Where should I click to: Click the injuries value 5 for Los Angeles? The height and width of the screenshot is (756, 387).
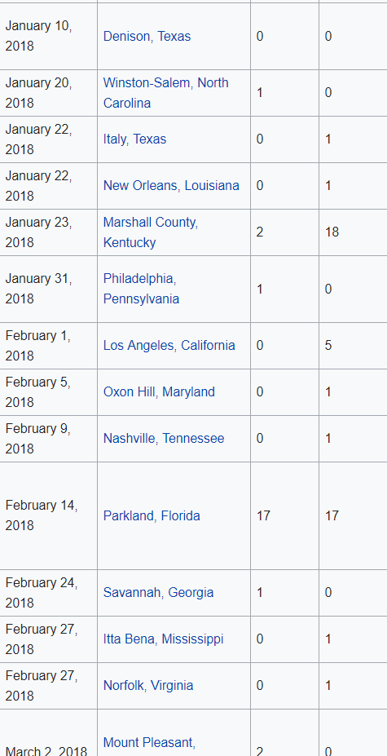pyautogui.click(x=328, y=346)
